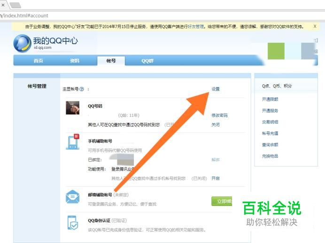Viewport: 325px width, 243px height.
Task: Click the 我的QQ中心 title text
Action: pos(55,41)
